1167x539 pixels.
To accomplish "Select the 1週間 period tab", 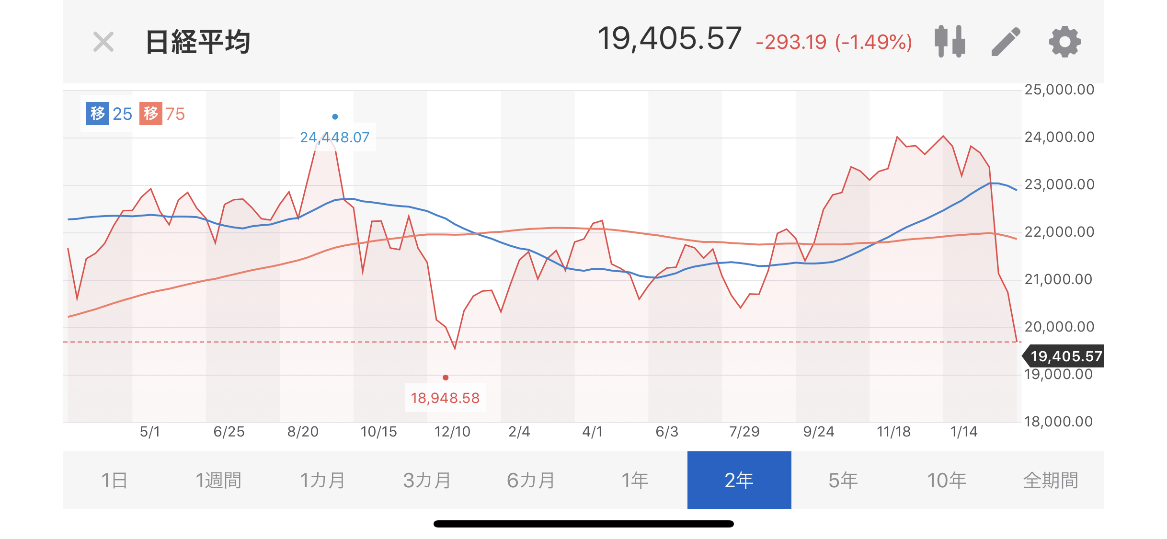I will click(219, 480).
